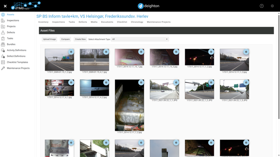Switch to the Defects tab
This screenshot has height=157, width=280.
click(83, 22)
